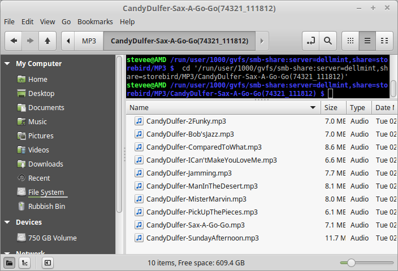Switch to list view
This screenshot has width=398, height=271.
[x=367, y=41]
